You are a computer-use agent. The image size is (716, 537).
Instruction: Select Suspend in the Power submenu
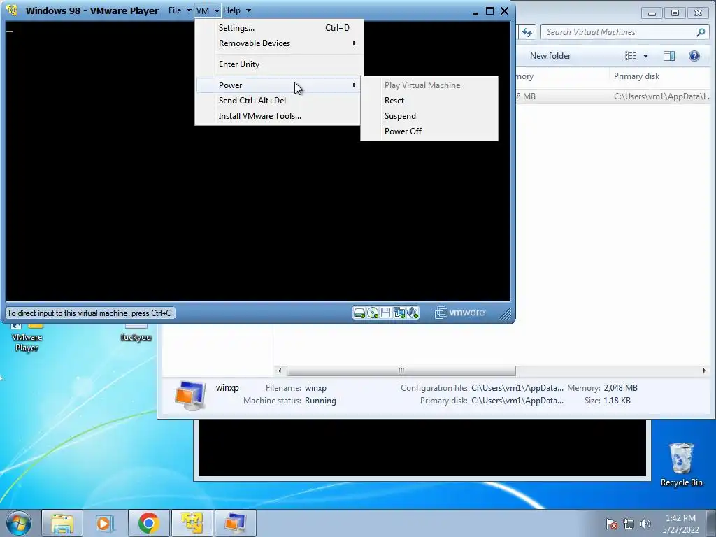pos(429,116)
